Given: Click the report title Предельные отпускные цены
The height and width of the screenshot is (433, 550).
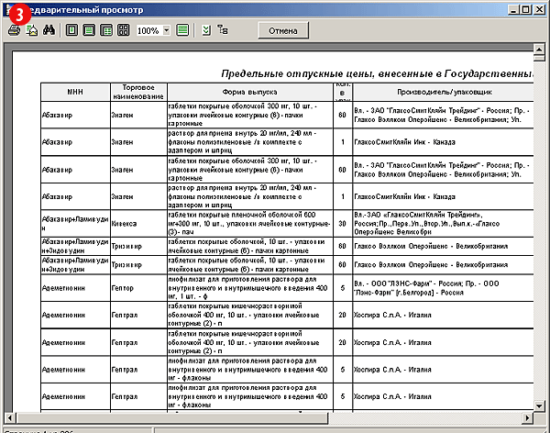Looking at the screenshot, I should coord(377,73).
